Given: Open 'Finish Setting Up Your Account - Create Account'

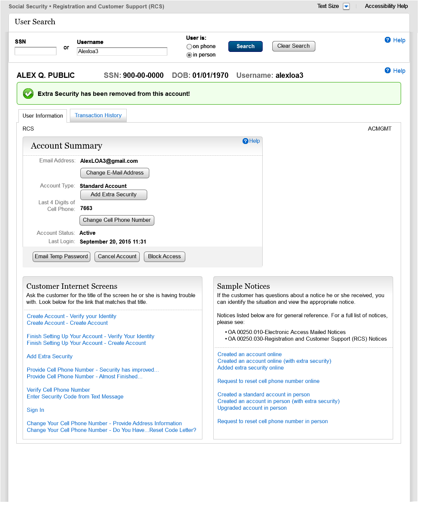Looking at the screenshot, I should 86,343.
